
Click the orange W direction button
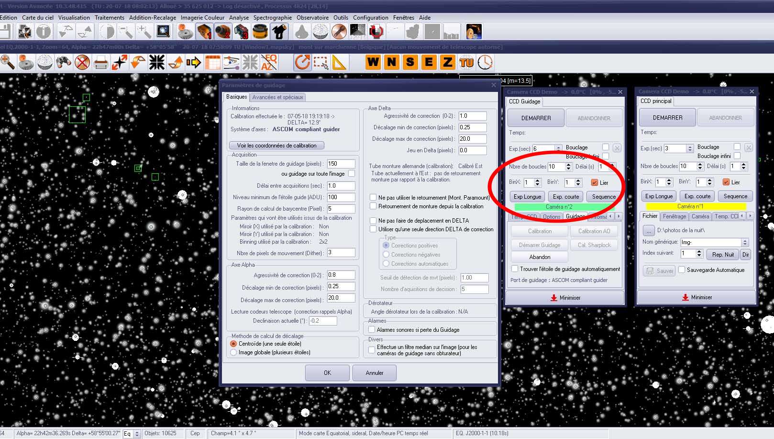(x=373, y=62)
